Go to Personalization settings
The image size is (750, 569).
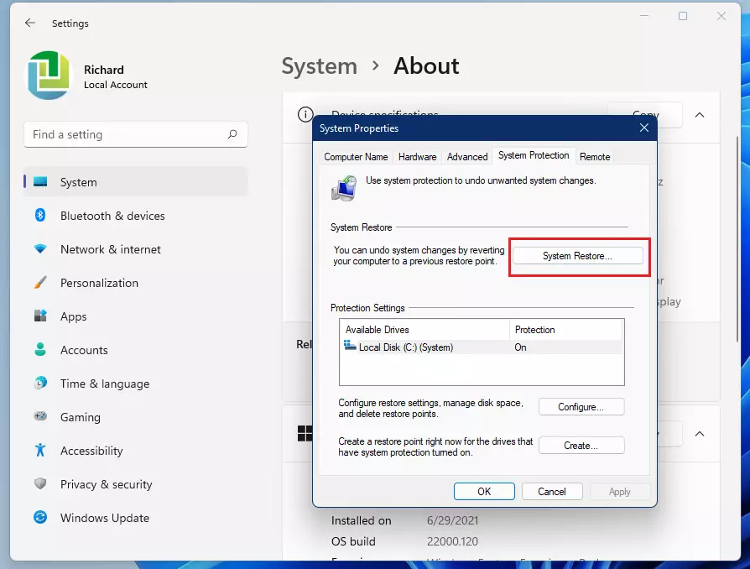click(x=136, y=283)
